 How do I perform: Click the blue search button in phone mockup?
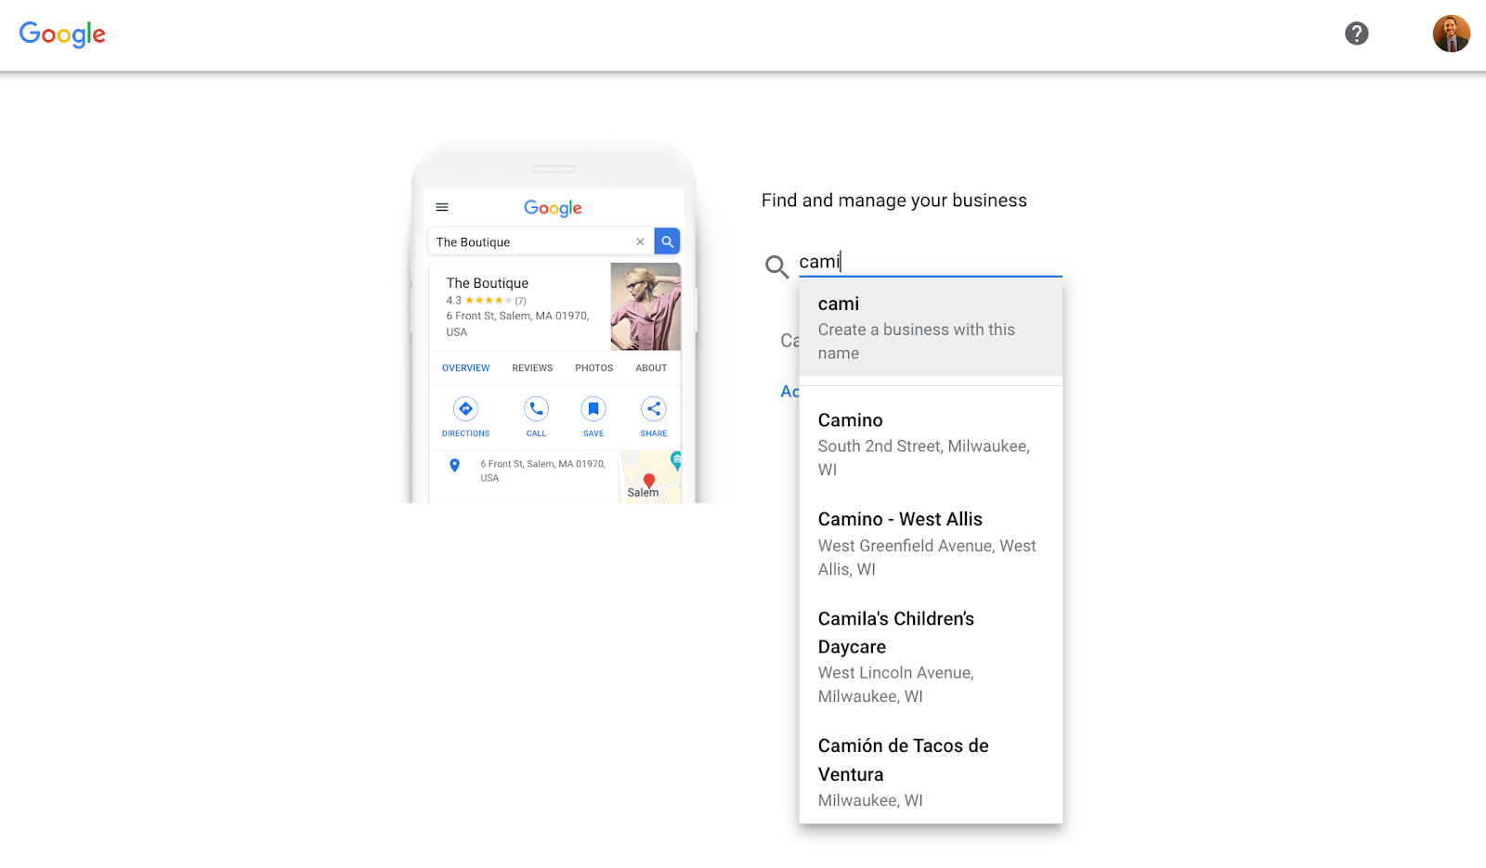click(x=667, y=241)
